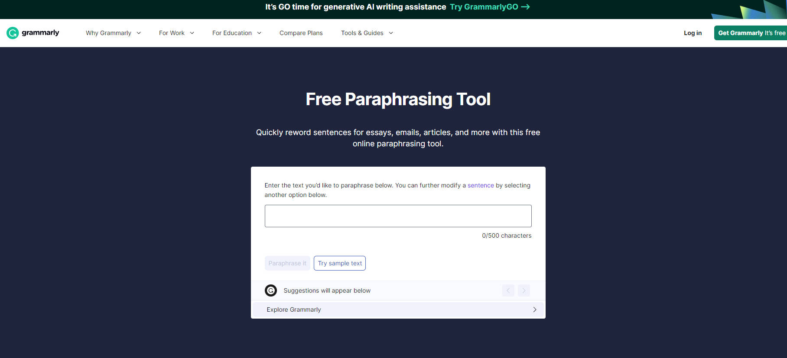Click the purple sentence link
Screen dimensions: 787x358
click(481, 185)
